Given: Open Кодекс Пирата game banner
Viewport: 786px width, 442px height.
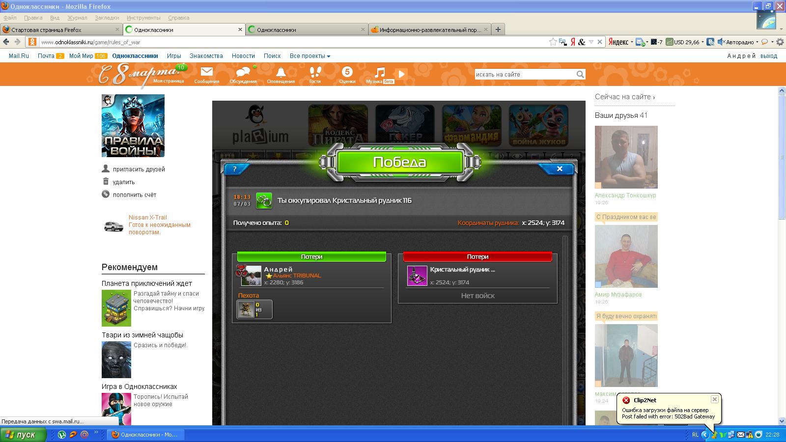Looking at the screenshot, I should point(338,125).
